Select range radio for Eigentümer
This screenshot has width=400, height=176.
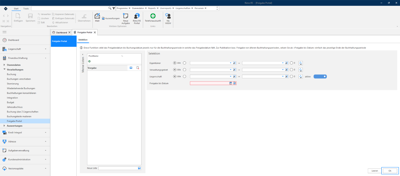184,63
